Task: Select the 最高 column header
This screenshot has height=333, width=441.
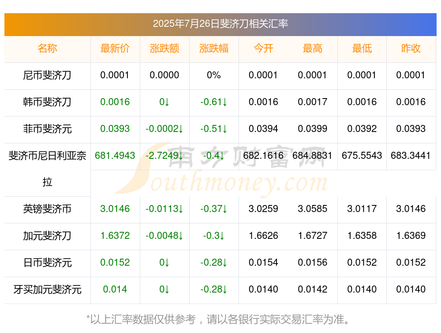Action: (x=313, y=48)
